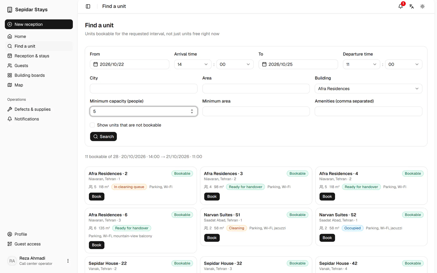Book Afra Residences 6

coord(97,245)
